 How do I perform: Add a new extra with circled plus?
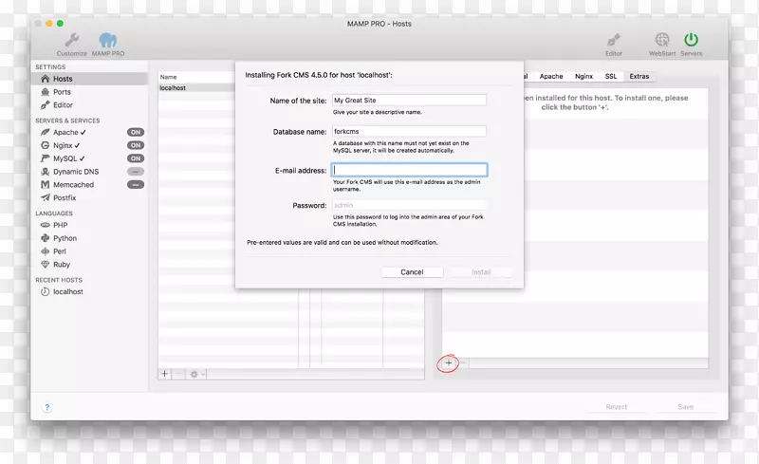click(x=449, y=363)
